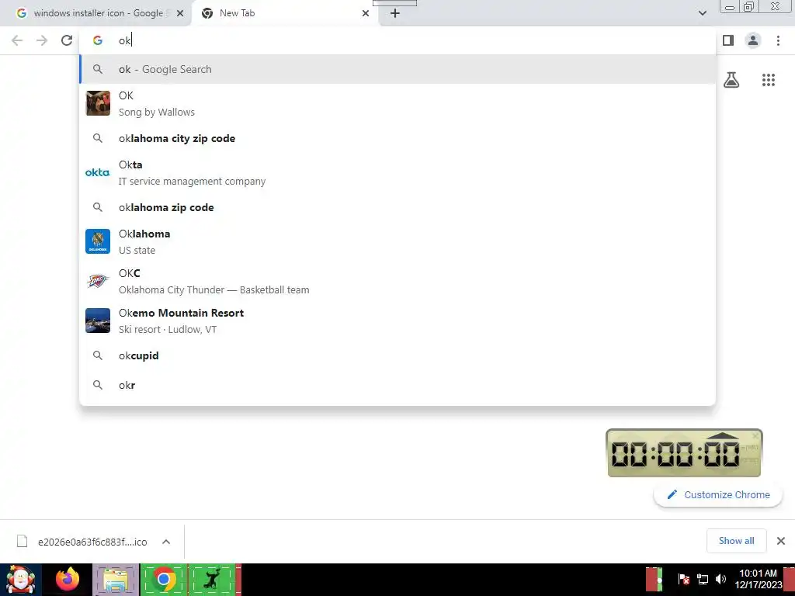Click the .ico download file icon
The height and width of the screenshot is (596, 795).
(22, 541)
